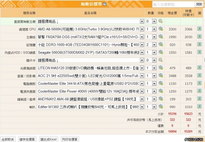Open the speaker dropdown showing Edifier M1360
The image size is (205, 142).
click(90, 107)
